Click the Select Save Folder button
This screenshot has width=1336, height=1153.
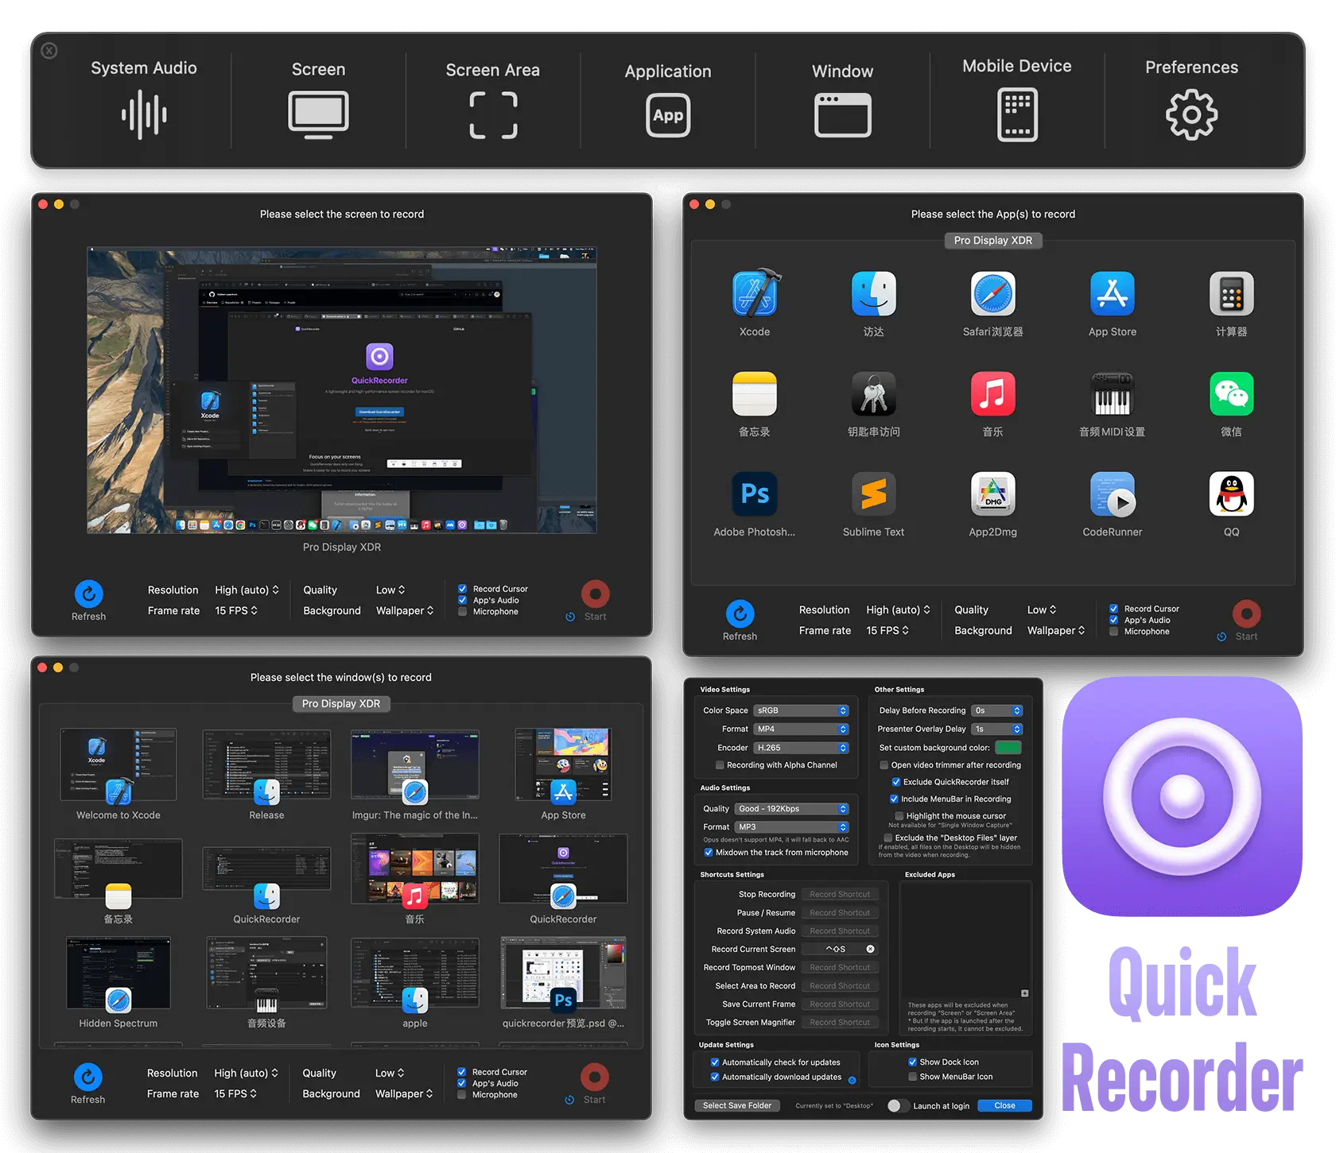(736, 1105)
